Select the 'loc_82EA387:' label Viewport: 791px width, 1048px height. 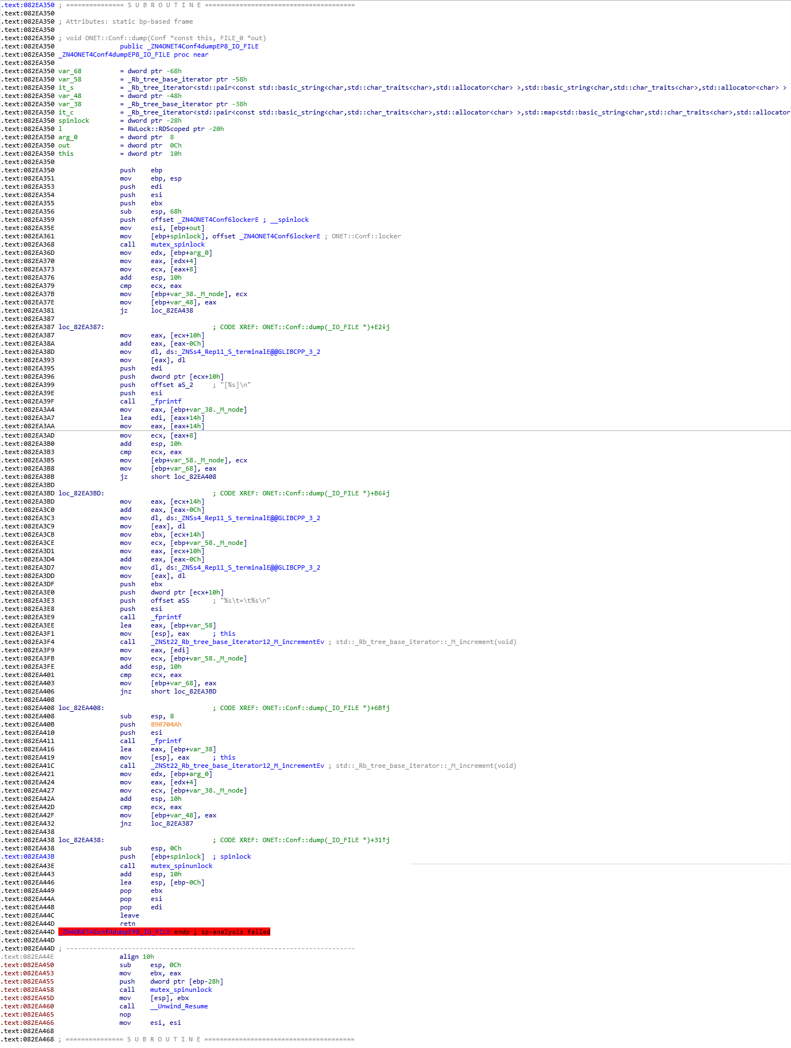click(81, 327)
